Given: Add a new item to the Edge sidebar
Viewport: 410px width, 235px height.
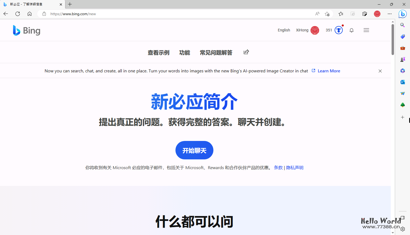Looking at the screenshot, I should pyautogui.click(x=403, y=117).
